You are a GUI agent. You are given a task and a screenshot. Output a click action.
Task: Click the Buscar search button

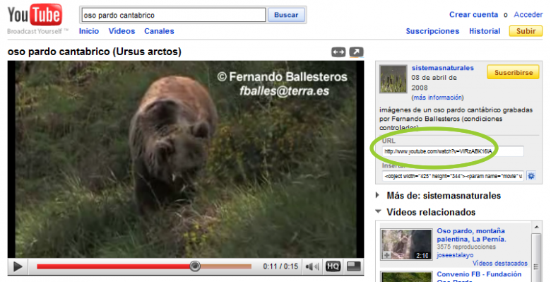point(286,15)
